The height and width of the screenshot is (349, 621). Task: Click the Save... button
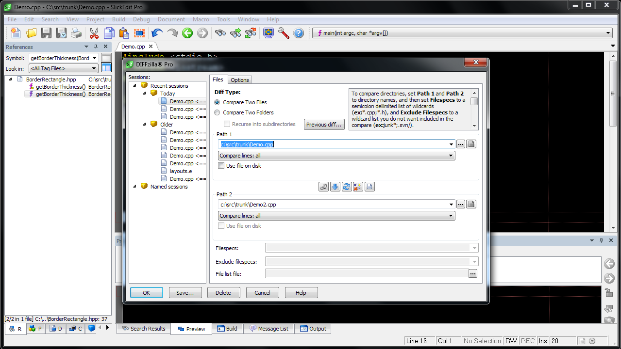point(185,293)
